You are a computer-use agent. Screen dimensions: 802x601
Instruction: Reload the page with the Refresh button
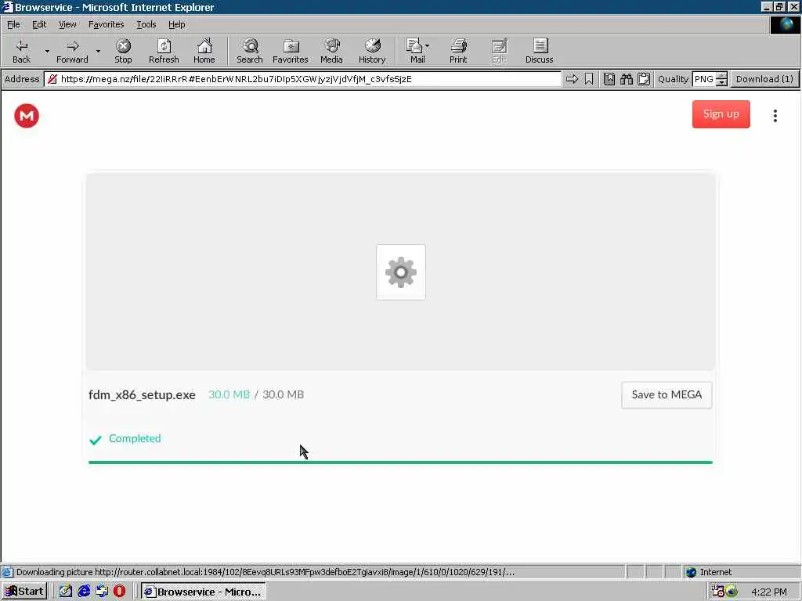point(164,51)
